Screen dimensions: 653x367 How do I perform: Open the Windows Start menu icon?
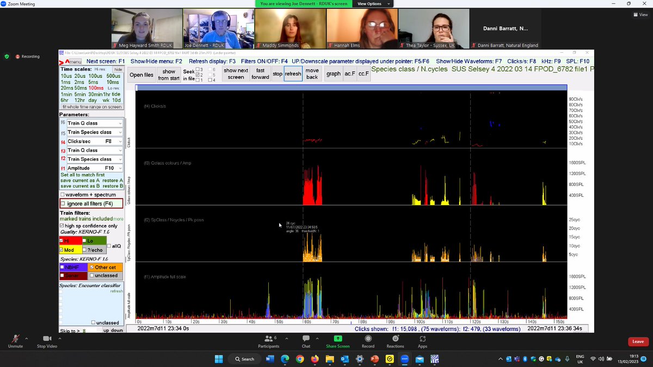(218, 359)
